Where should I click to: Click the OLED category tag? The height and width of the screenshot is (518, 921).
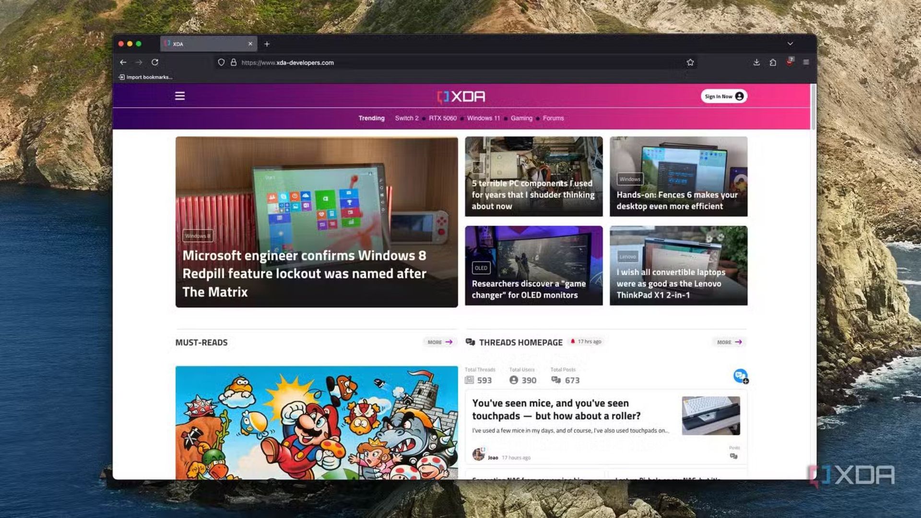click(481, 268)
